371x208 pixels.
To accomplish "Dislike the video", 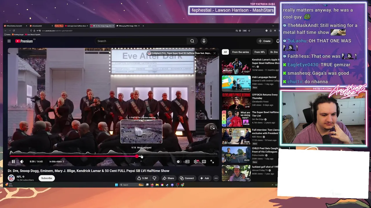I will tap(154, 178).
